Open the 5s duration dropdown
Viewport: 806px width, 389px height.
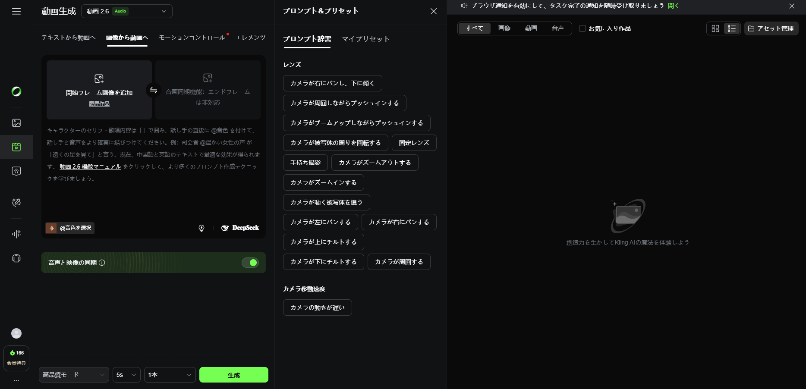126,375
